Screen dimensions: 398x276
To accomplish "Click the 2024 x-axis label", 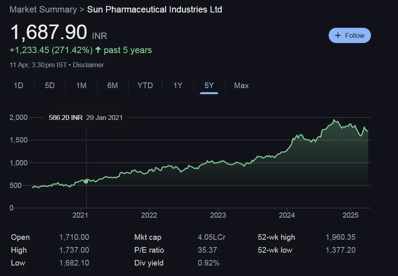I will click(x=287, y=215).
